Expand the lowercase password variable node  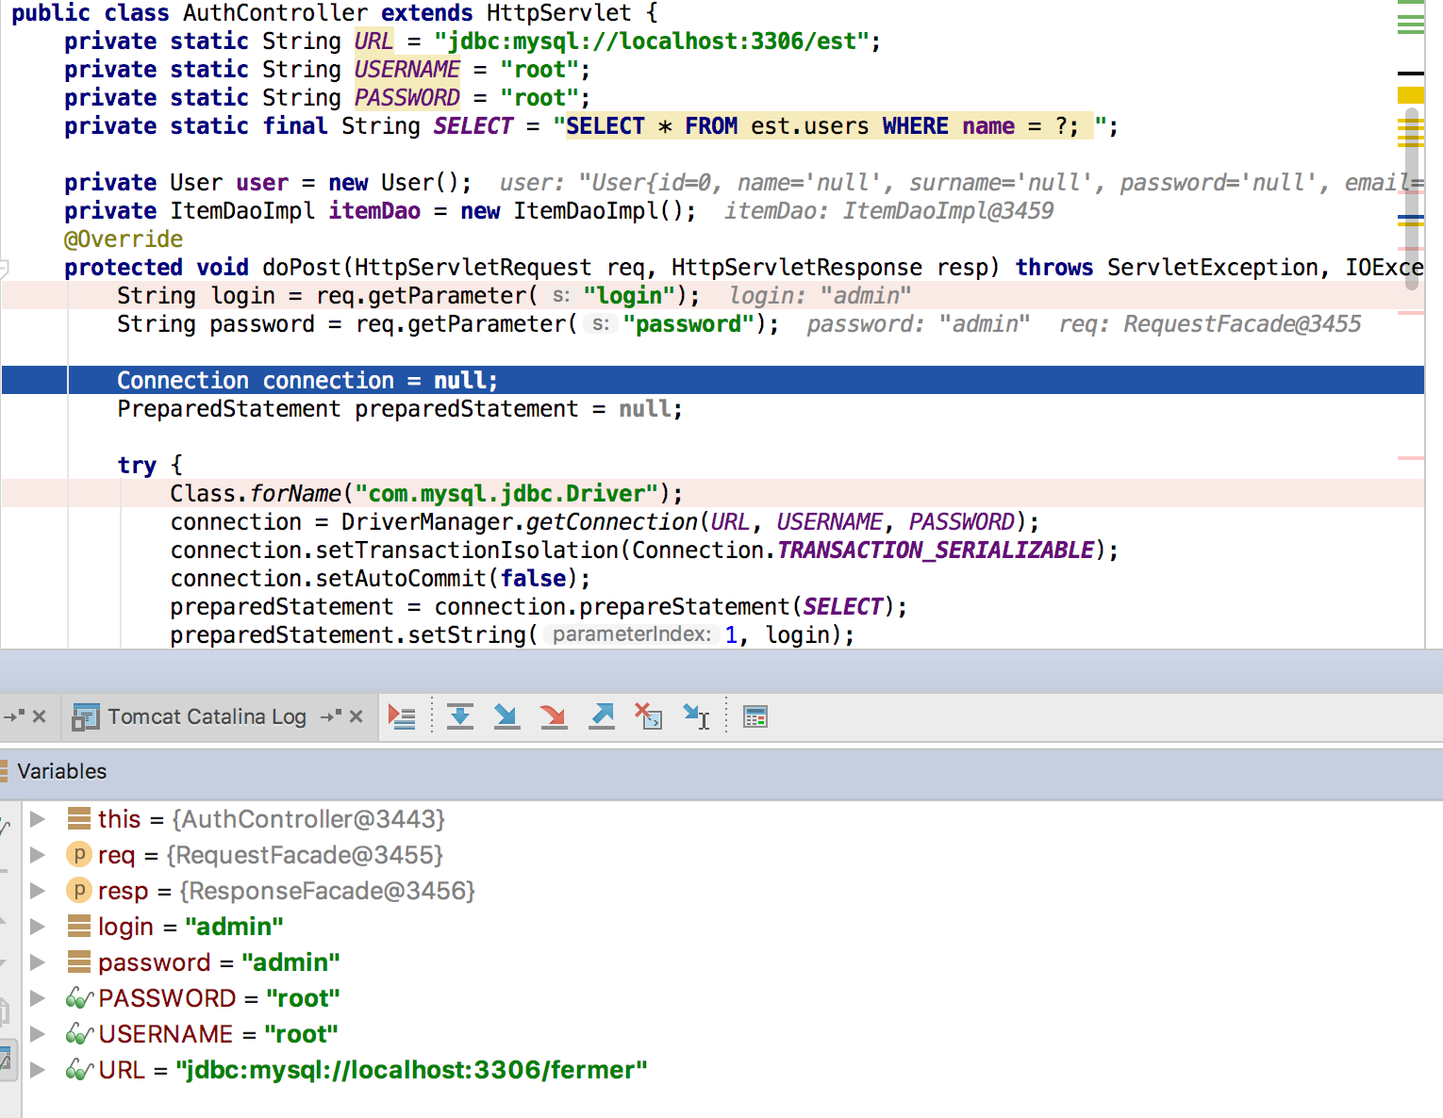click(38, 962)
